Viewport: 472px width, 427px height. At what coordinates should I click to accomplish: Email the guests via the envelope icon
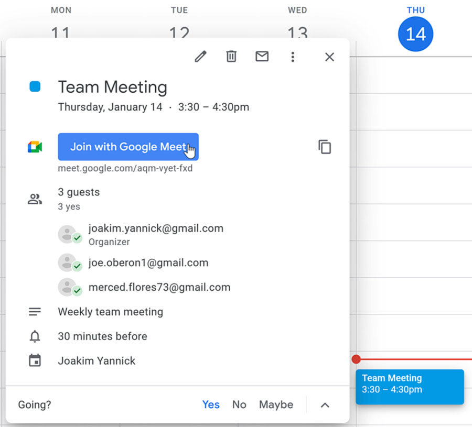click(262, 57)
